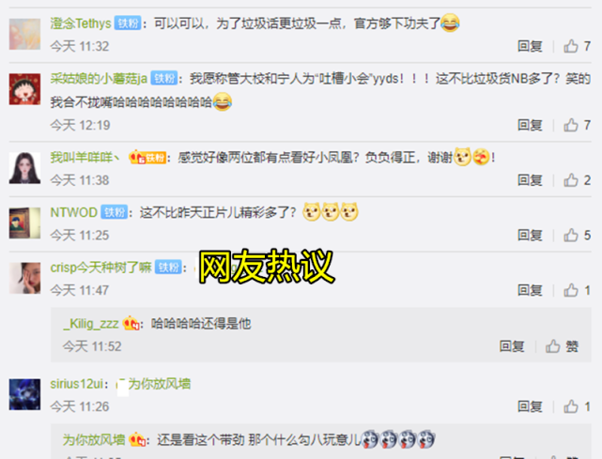The width and height of the screenshot is (602, 459).
Task: Click 赞 thumbs-up on _Kilig_zzz's reply
Action: tap(553, 346)
